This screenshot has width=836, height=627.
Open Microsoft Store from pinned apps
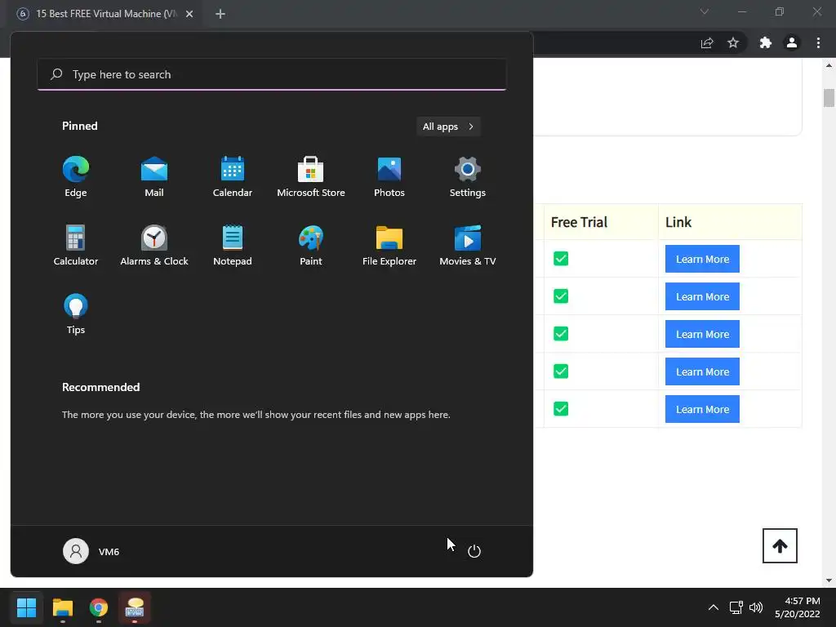pyautogui.click(x=311, y=177)
